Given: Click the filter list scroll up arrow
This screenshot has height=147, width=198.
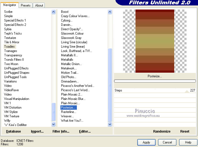Looking at the screenshot, I should 110,12.
